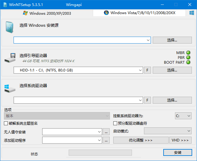Click the status progress bar
This screenshot has height=161, width=197.
(x=100, y=153)
